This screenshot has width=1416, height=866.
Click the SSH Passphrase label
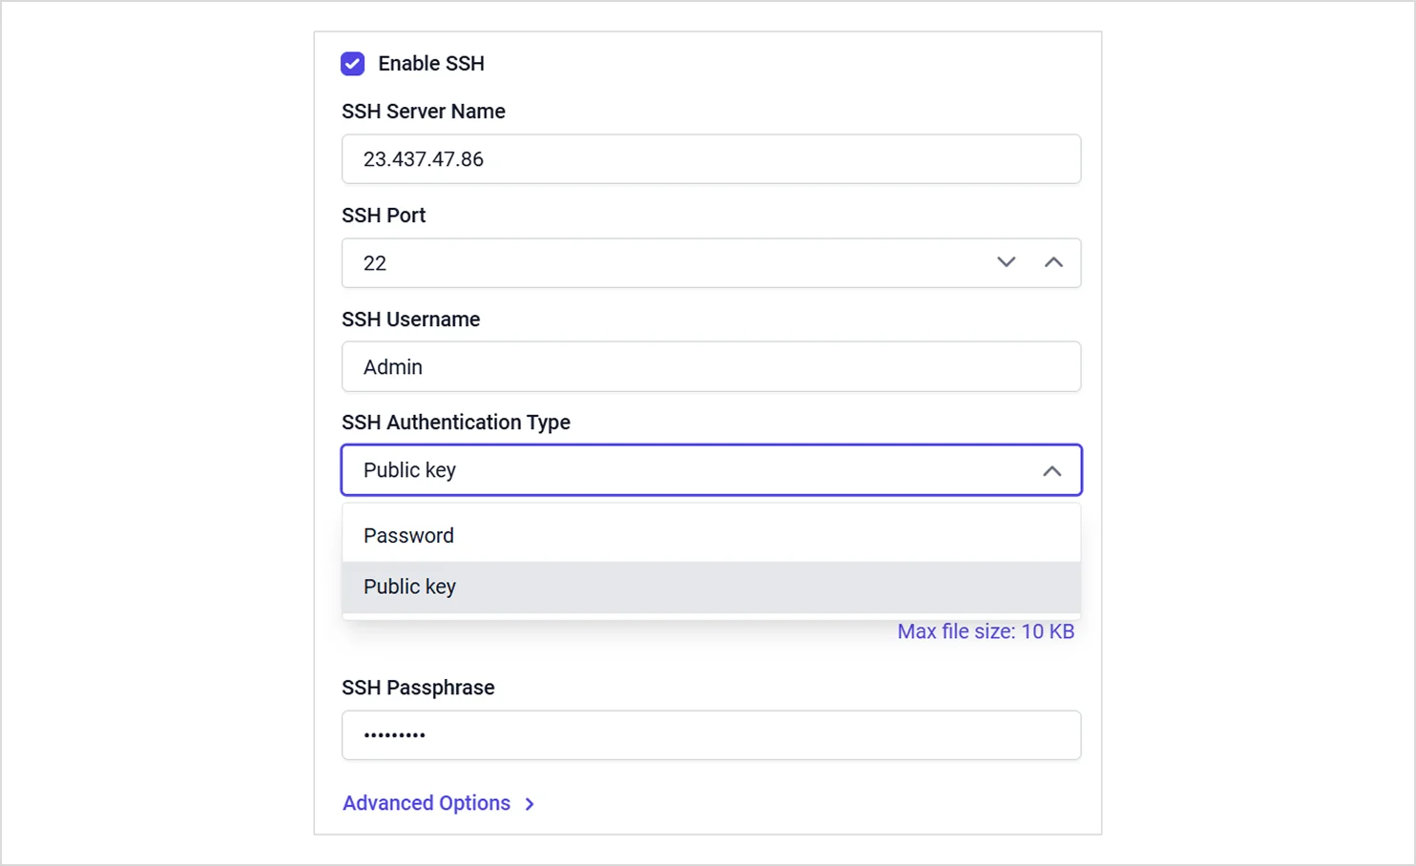[x=418, y=688]
